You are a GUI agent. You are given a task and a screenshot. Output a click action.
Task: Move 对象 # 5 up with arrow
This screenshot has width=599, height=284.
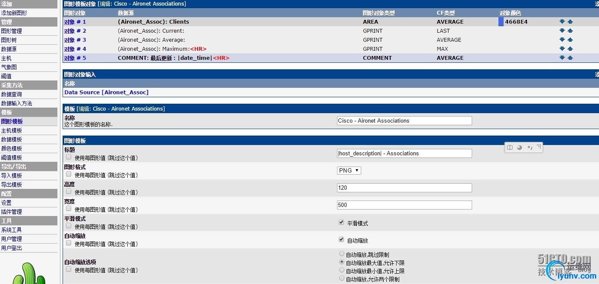[x=570, y=58]
